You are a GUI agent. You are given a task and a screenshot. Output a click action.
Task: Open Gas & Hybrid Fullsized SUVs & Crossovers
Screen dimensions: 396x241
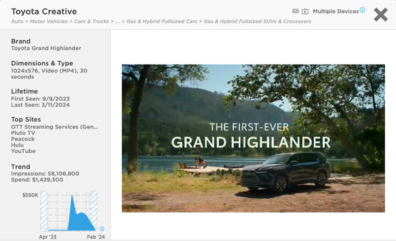click(257, 22)
